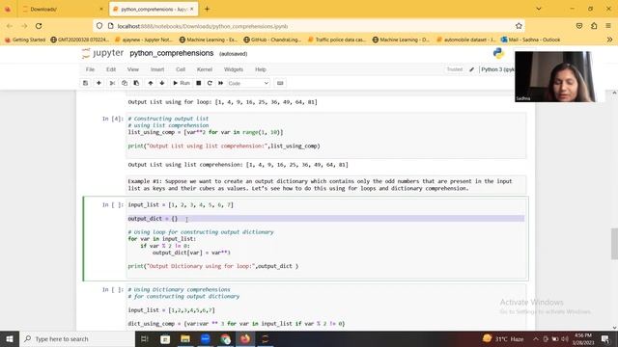
Task: Open Traffic police data bookmark
Action: tap(337, 40)
